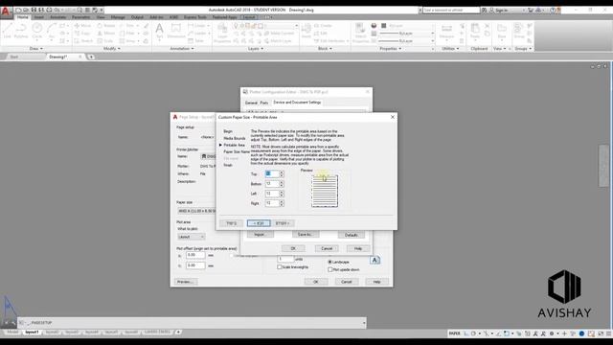Expand the Layers panel dropdown
Screen dimensions: 613x345
[256, 49]
